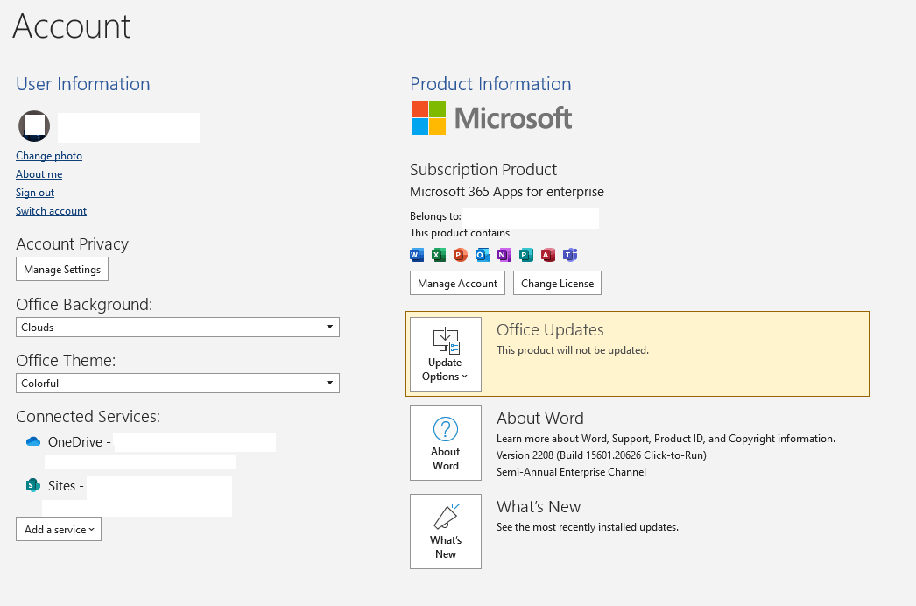Screen dimensions: 916x606
Task: Click the Teams app icon
Action: click(x=569, y=255)
